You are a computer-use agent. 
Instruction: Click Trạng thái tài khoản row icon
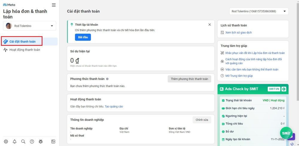coord(223,100)
